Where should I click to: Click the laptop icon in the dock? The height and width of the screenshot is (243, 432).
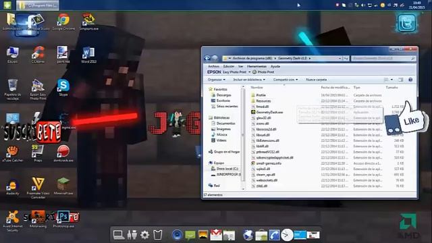click(x=119, y=235)
